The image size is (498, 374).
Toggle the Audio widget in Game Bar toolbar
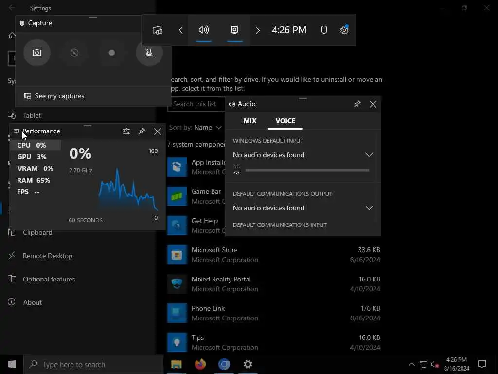pyautogui.click(x=204, y=30)
